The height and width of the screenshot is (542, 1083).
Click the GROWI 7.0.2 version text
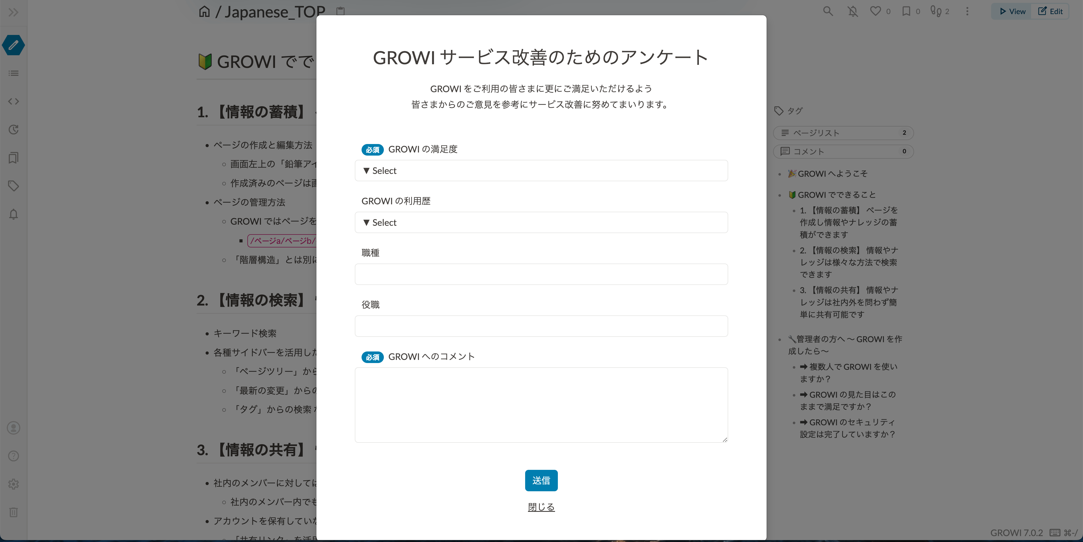pos(1016,533)
